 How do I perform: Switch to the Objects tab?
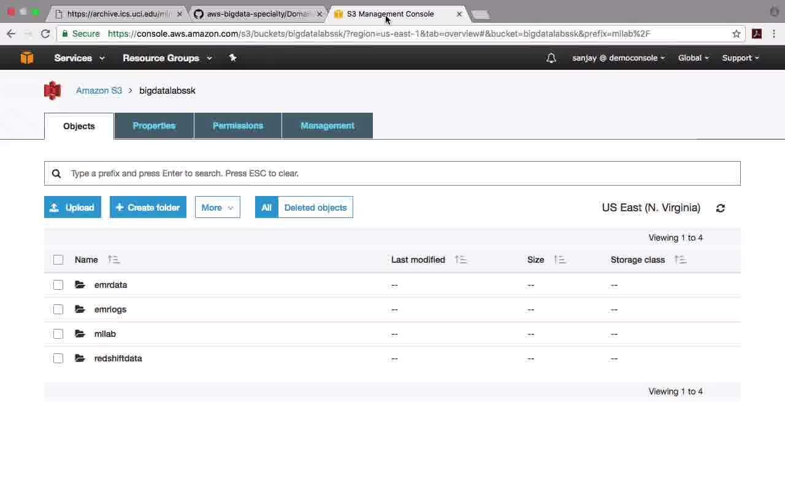click(x=79, y=126)
